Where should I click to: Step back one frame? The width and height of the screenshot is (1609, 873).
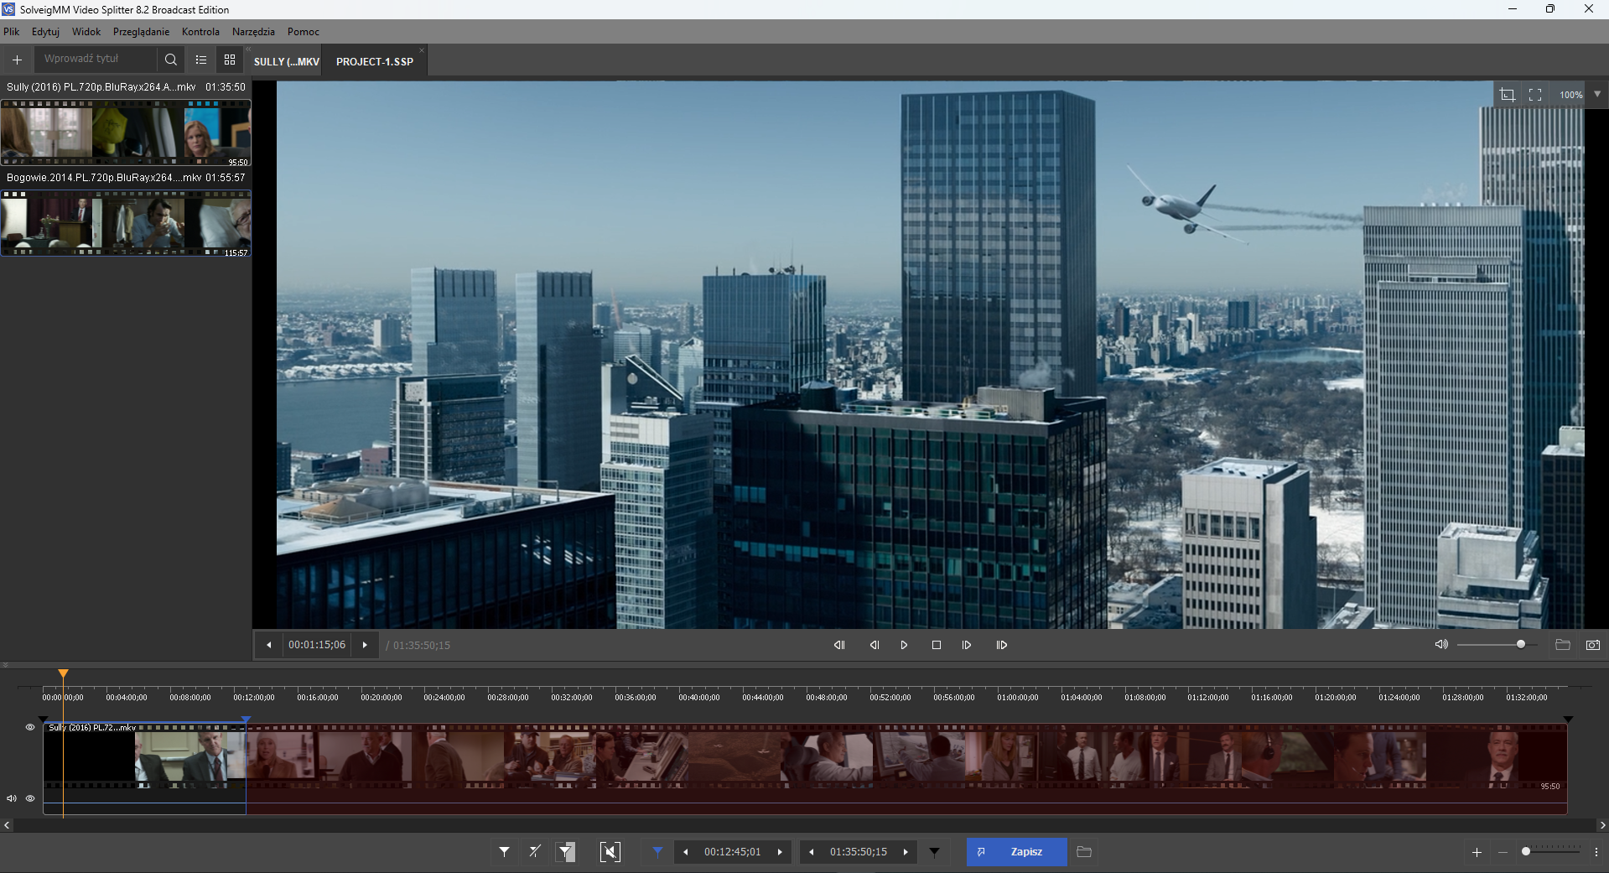tap(875, 645)
